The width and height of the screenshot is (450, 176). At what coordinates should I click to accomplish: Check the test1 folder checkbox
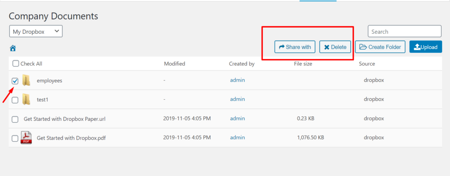click(15, 100)
